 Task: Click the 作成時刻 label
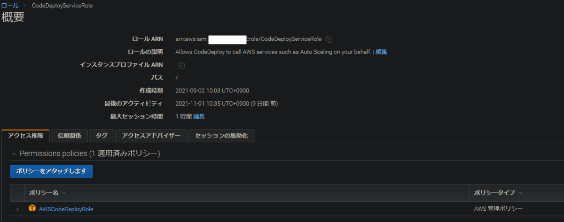pos(151,91)
